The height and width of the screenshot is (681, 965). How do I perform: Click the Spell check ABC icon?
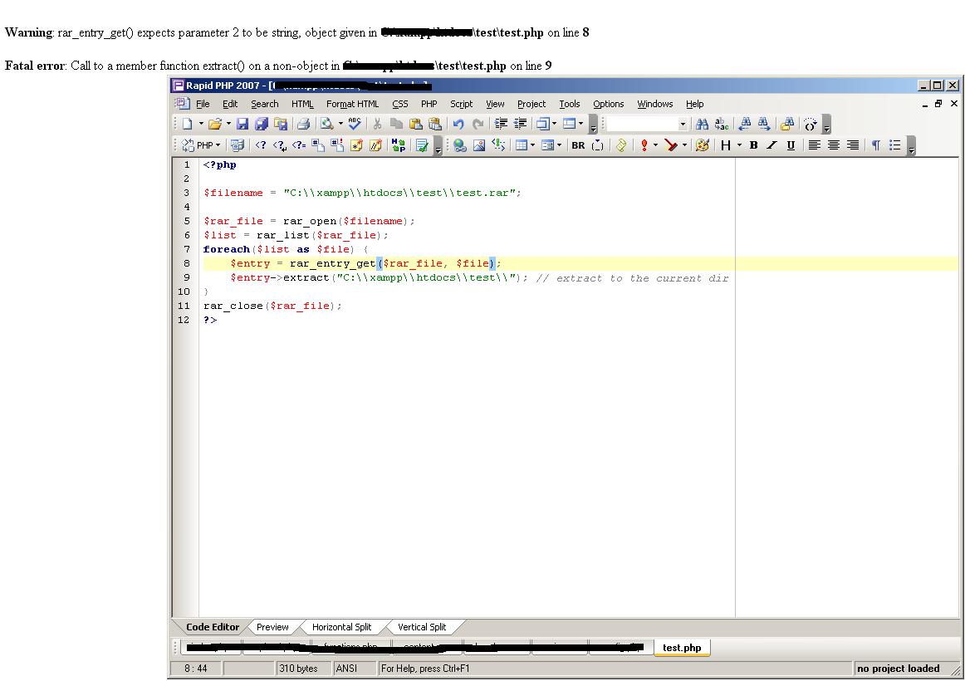click(x=355, y=125)
